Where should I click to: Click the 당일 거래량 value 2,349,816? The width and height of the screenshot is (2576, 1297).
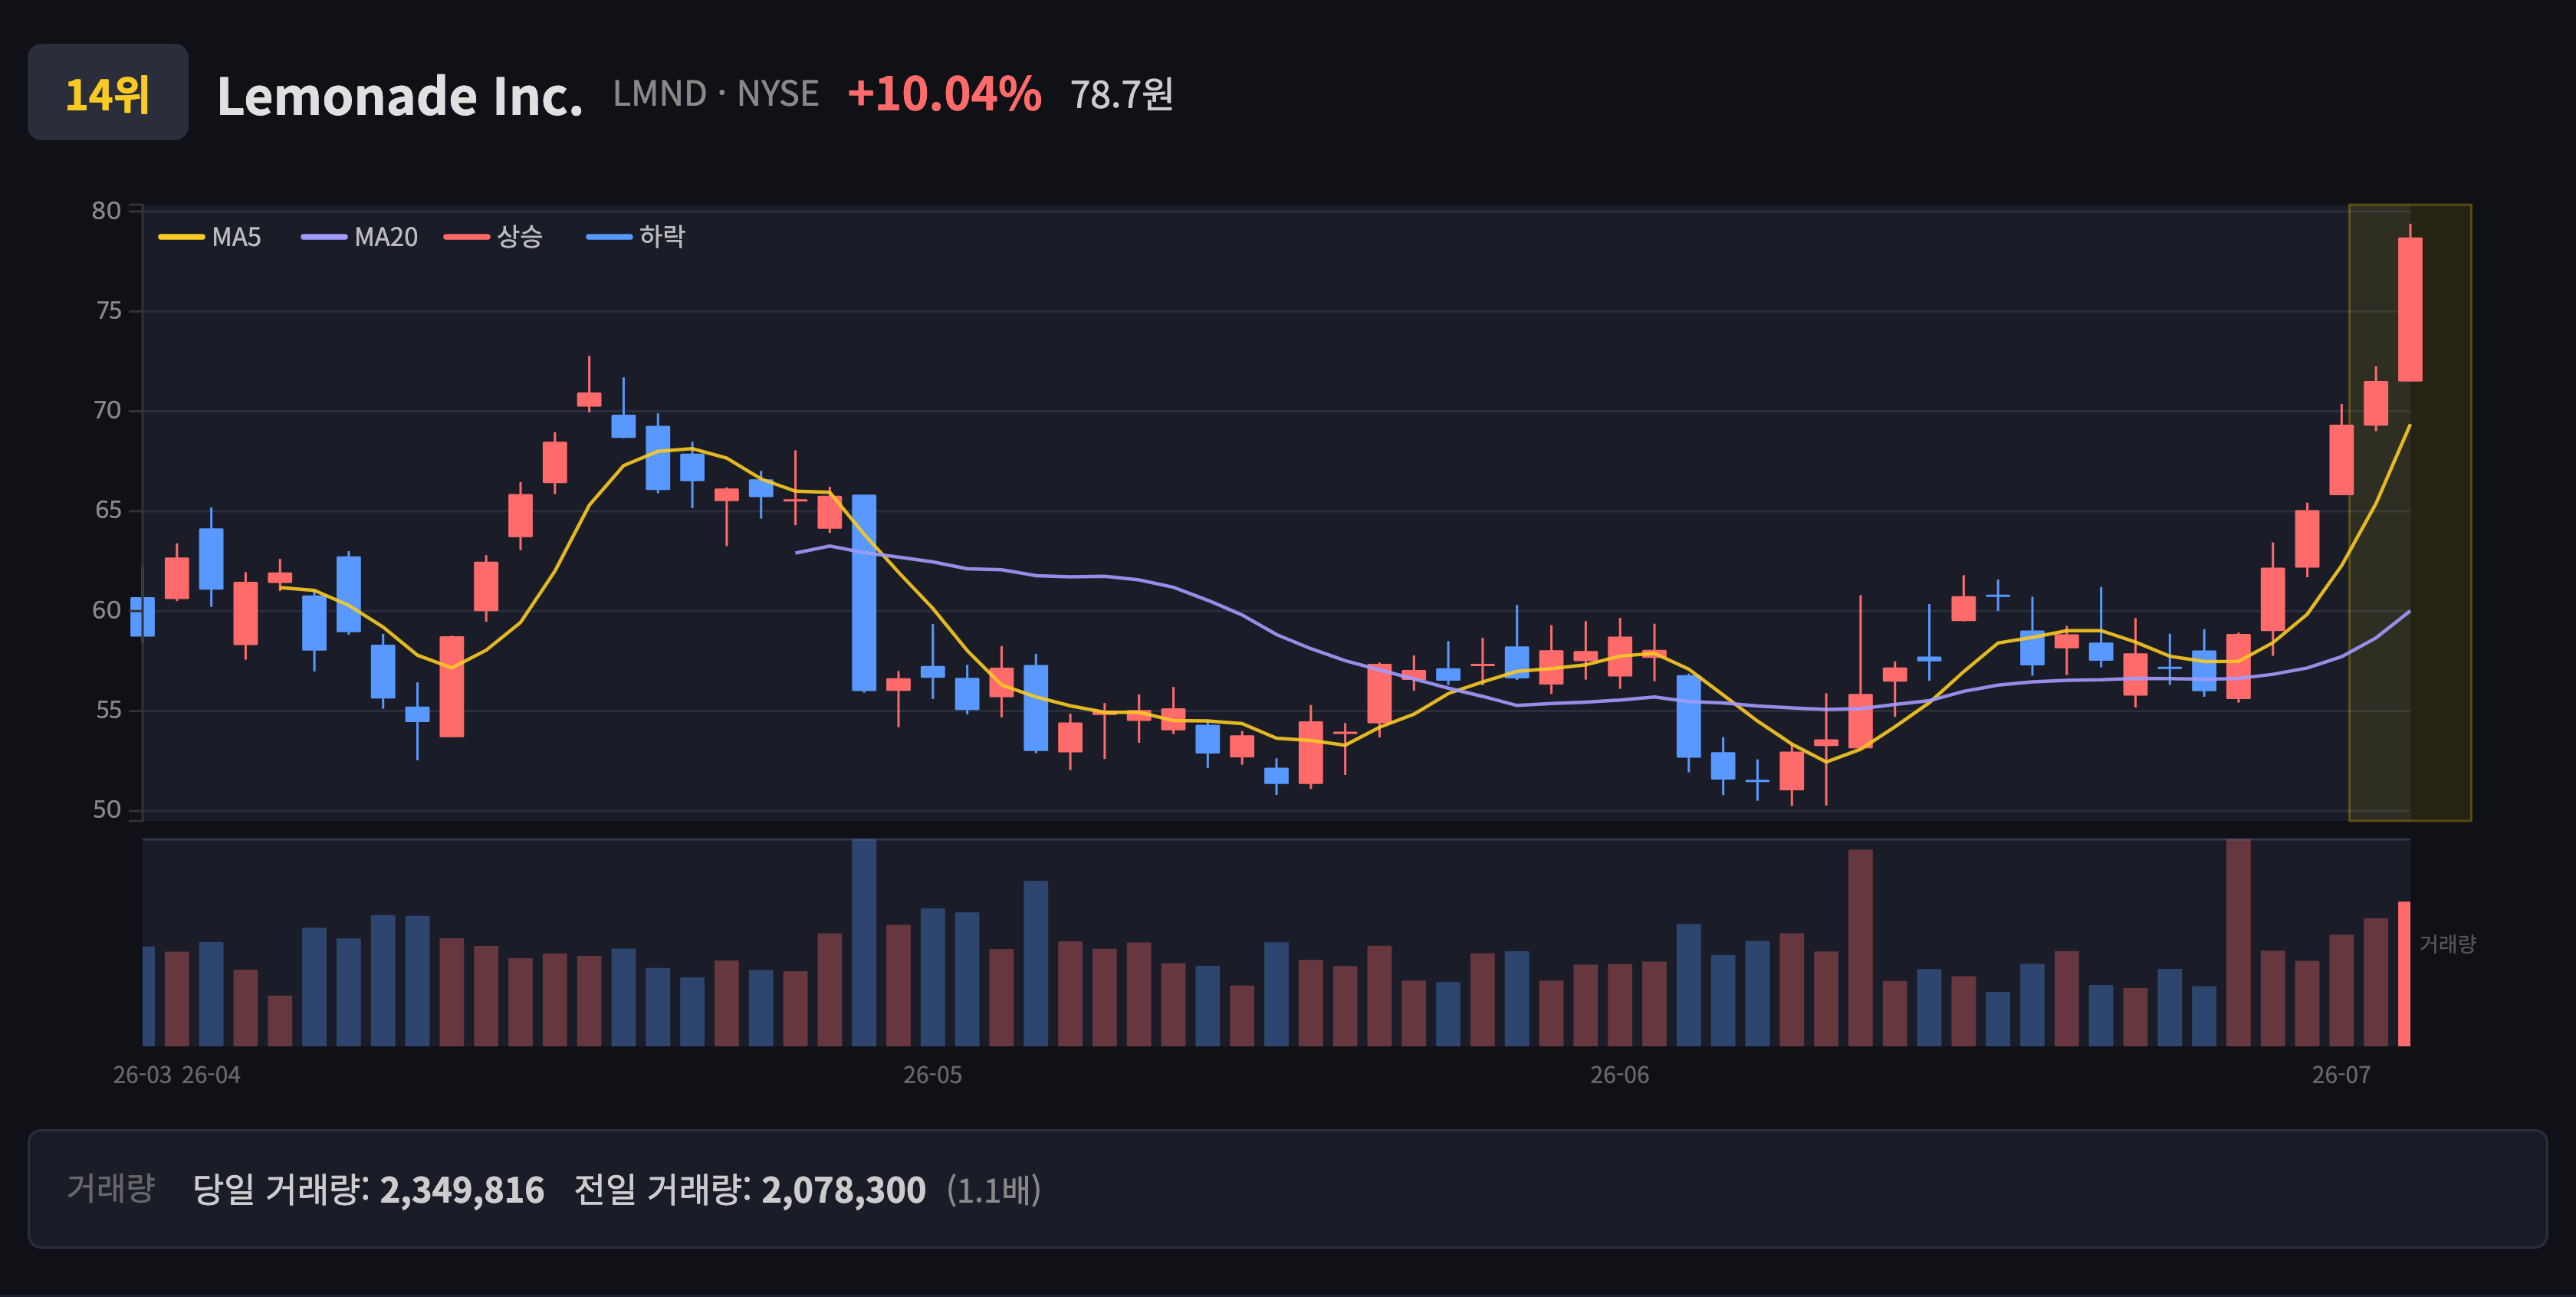coord(462,1190)
